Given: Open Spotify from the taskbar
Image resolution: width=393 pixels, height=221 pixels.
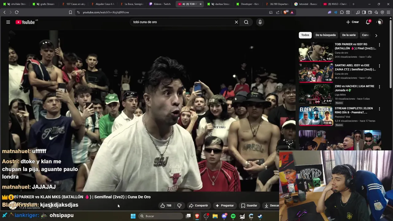Looking at the screenshot, I should pos(233,216).
